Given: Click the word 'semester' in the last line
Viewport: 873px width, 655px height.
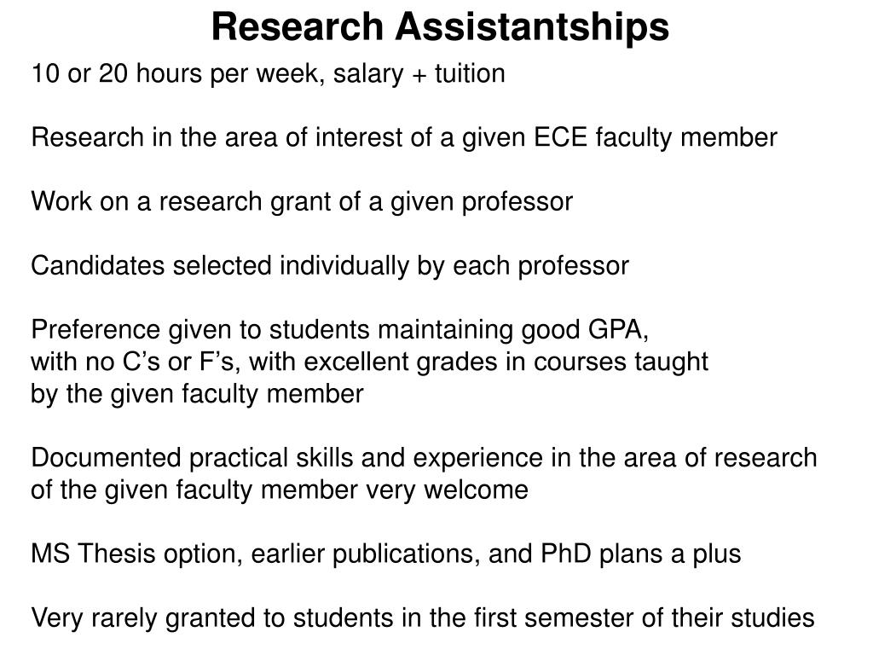Looking at the screenshot, I should click(x=579, y=618).
